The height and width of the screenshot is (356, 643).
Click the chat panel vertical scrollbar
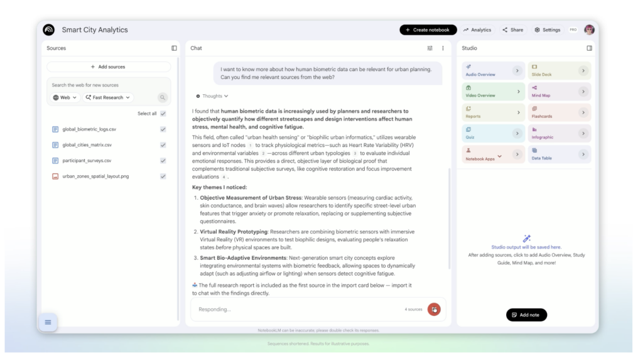coord(449,218)
